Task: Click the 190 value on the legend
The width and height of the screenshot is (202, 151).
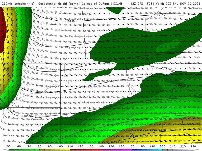Action: click(x=152, y=146)
